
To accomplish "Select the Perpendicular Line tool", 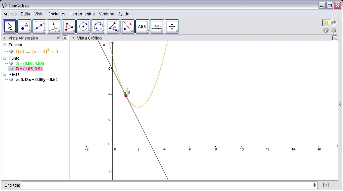I will pos(54,26).
